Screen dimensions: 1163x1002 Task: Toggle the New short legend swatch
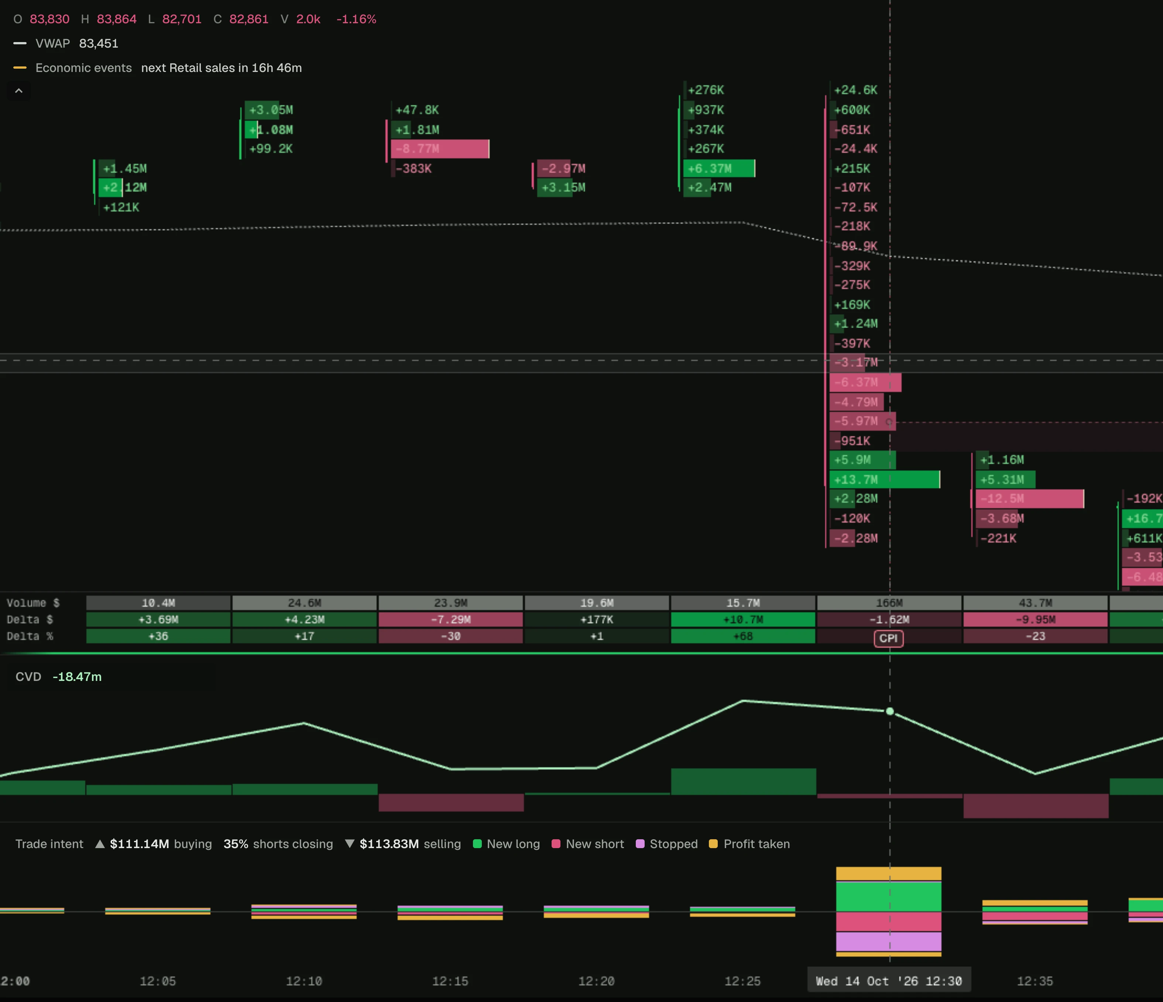pyautogui.click(x=556, y=844)
